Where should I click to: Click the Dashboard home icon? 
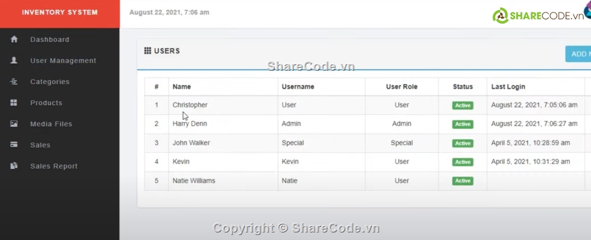click(14, 39)
